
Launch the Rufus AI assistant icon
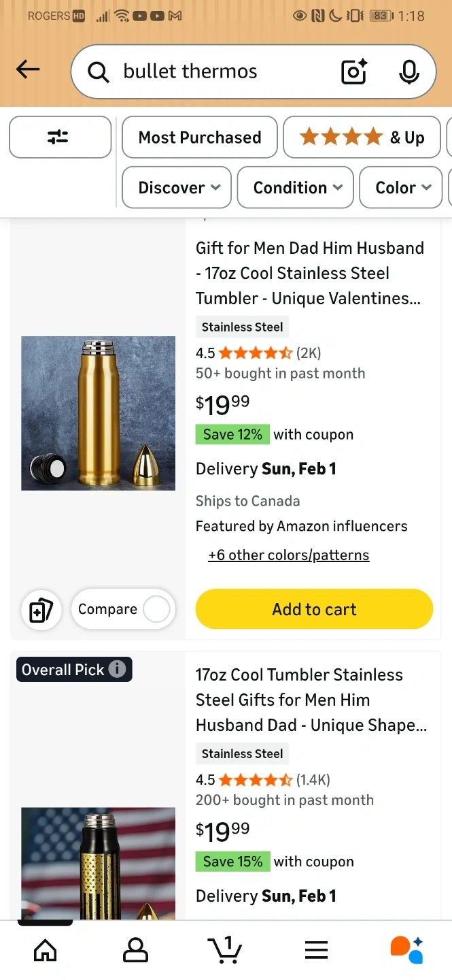(x=406, y=949)
